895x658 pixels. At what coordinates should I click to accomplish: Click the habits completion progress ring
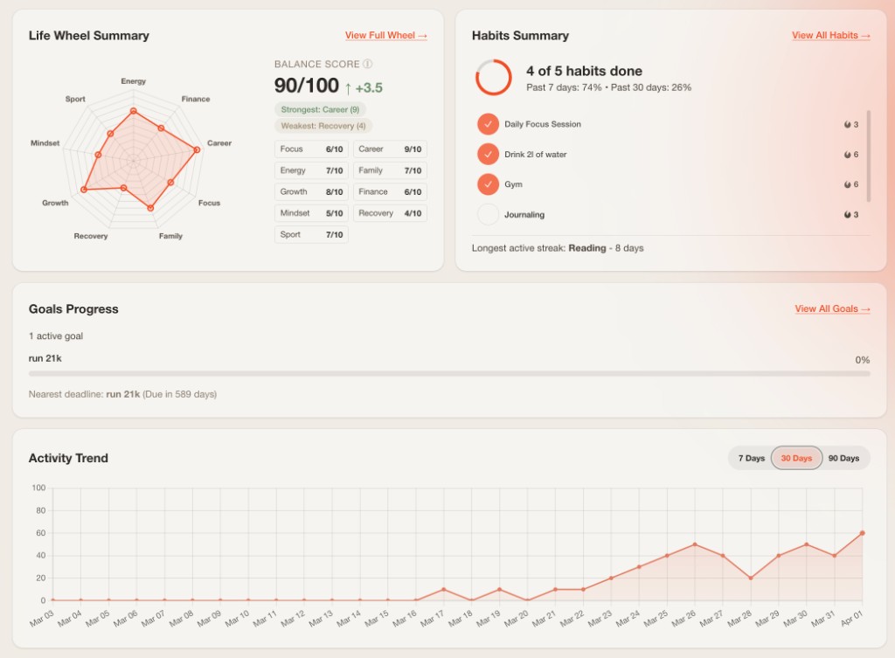click(x=493, y=78)
